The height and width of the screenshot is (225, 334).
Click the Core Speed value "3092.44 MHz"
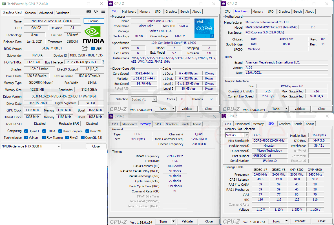144,73
